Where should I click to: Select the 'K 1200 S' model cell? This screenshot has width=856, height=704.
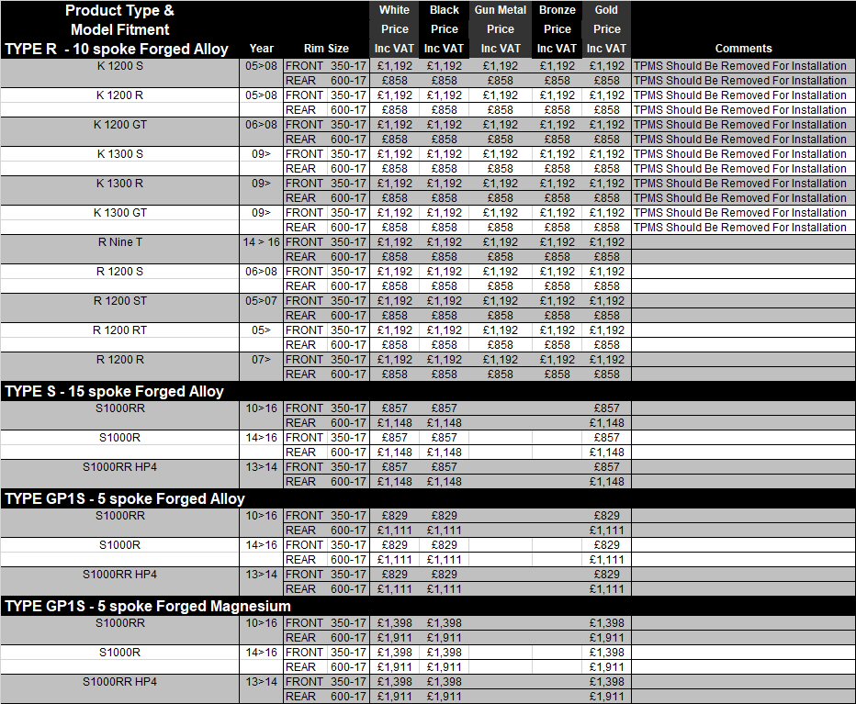[x=119, y=66]
